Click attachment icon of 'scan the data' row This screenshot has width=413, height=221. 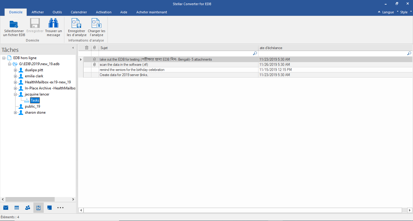click(x=94, y=65)
